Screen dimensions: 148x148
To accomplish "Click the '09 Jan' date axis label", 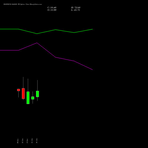I will coord(18,141).
